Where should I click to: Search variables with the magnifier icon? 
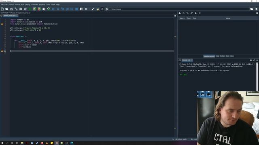coord(195,13)
